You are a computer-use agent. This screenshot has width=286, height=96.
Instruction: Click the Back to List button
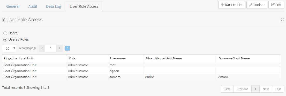pos(232,5)
